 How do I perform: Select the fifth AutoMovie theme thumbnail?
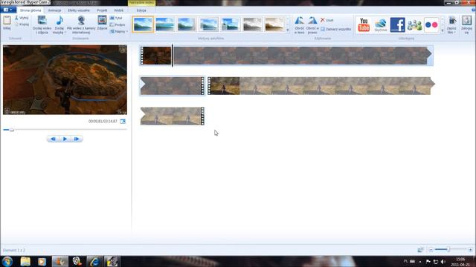coord(231,24)
